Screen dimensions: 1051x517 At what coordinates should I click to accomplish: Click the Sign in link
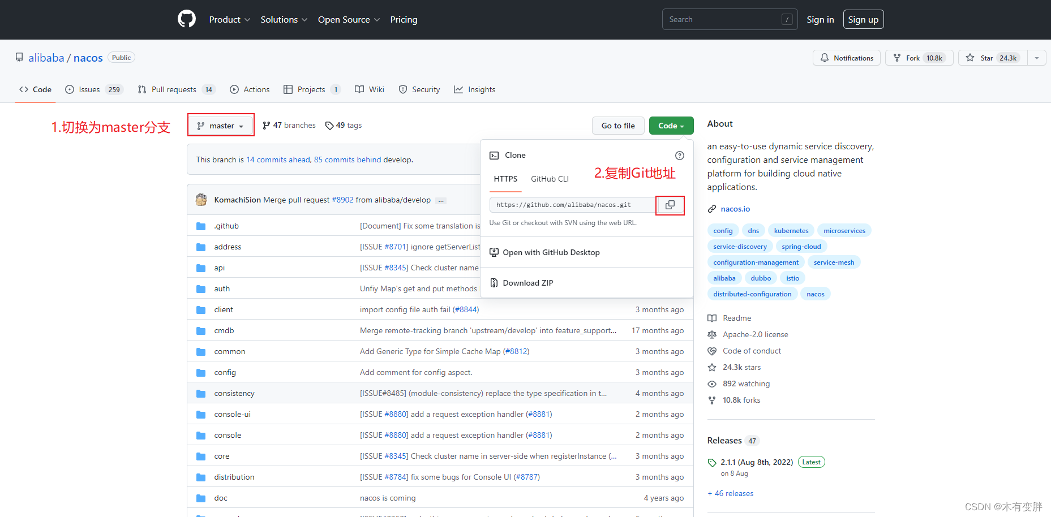(820, 19)
